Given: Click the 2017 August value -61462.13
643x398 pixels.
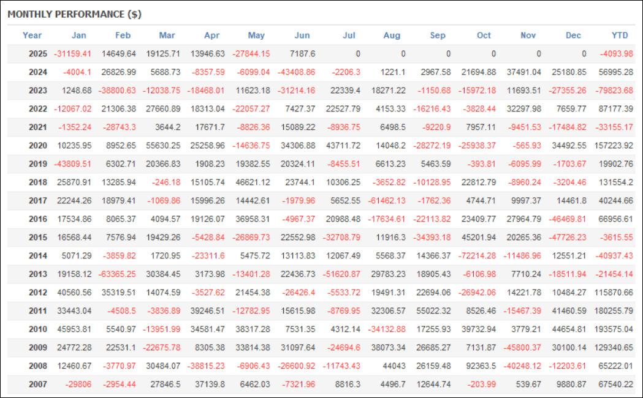Looking at the screenshot, I should [x=387, y=201].
